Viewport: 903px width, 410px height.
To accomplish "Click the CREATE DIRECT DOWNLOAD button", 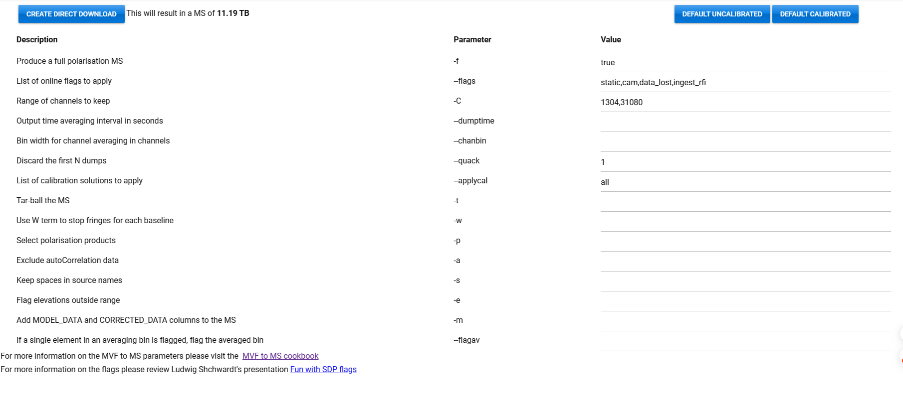I will tap(71, 13).
